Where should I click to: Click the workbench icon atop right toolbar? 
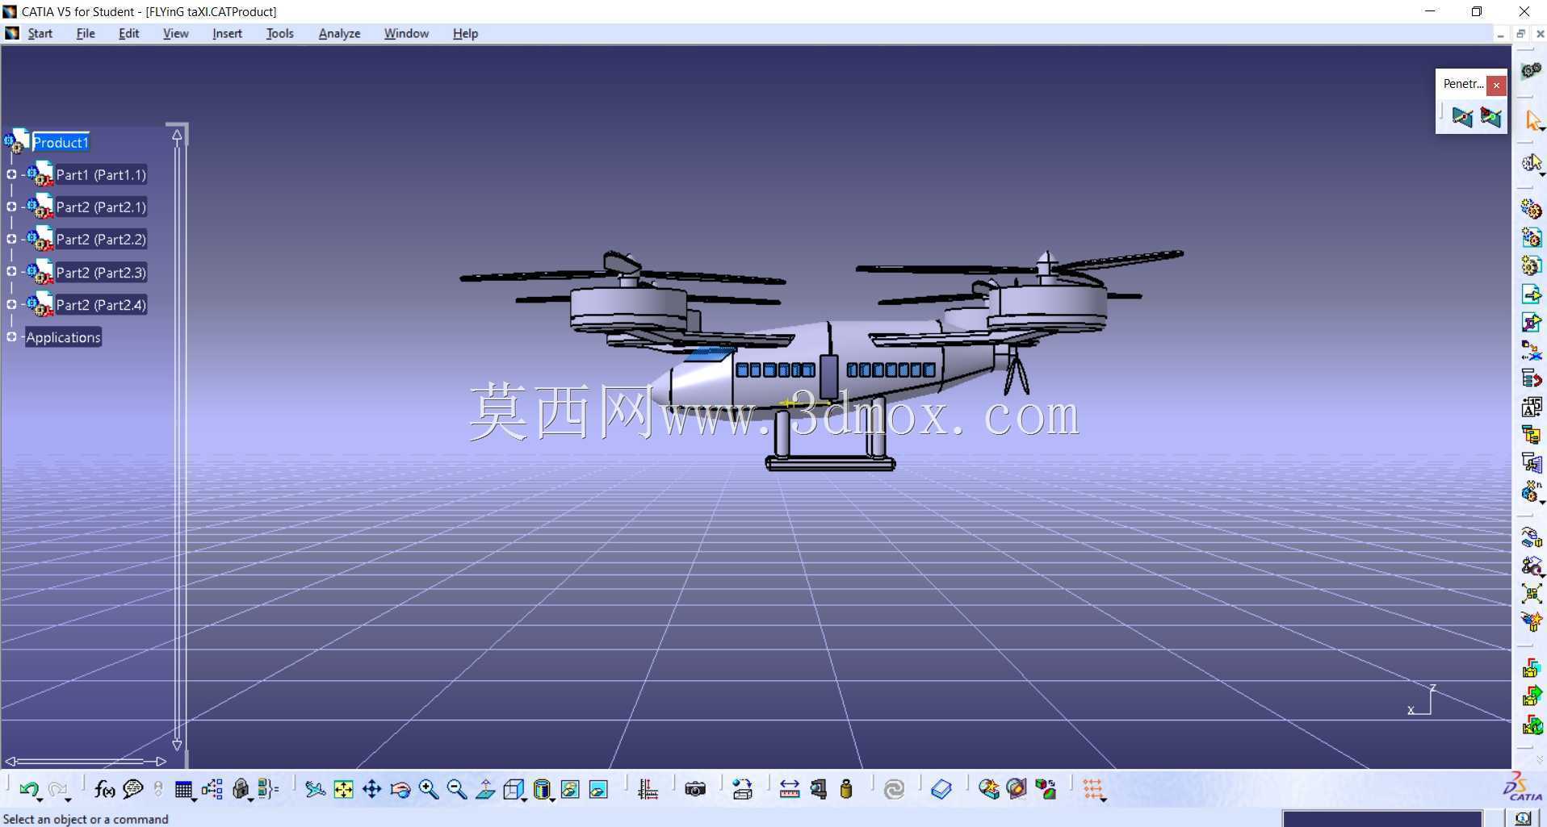click(x=1532, y=71)
